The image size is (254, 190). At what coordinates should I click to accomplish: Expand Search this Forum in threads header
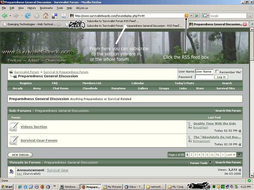(228, 162)
